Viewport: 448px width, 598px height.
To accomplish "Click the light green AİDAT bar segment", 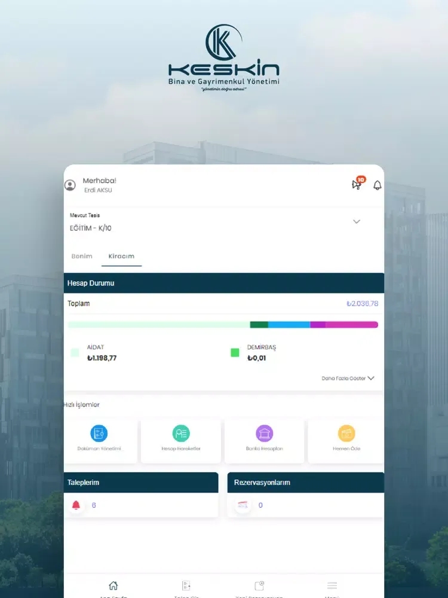I will click(158, 325).
